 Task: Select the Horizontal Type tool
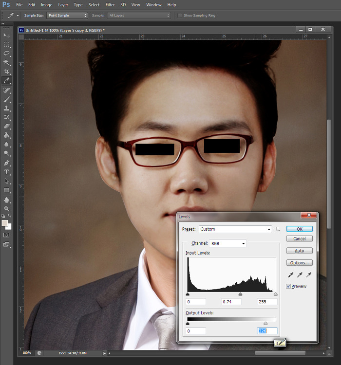[7, 172]
